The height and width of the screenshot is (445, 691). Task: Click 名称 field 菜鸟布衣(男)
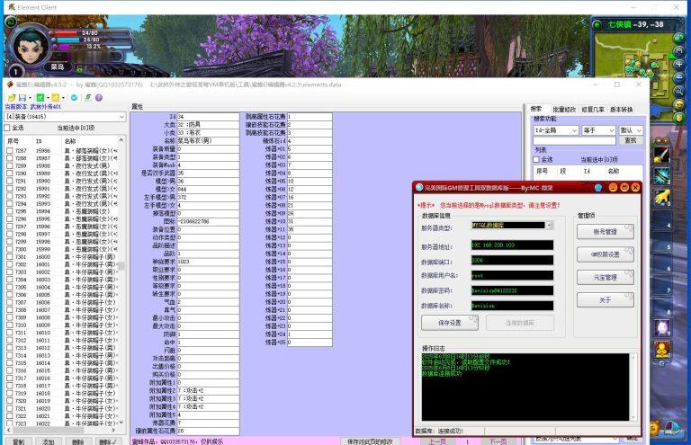pos(208,141)
